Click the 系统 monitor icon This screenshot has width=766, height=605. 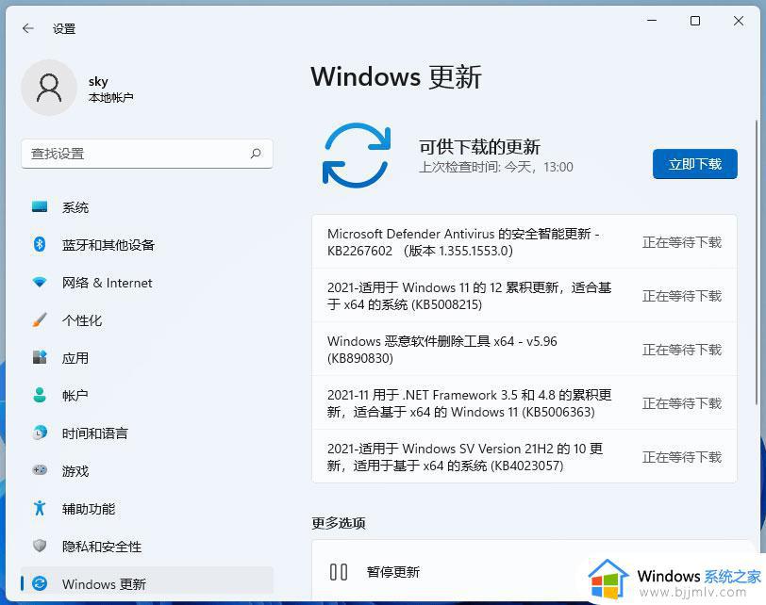(40, 207)
